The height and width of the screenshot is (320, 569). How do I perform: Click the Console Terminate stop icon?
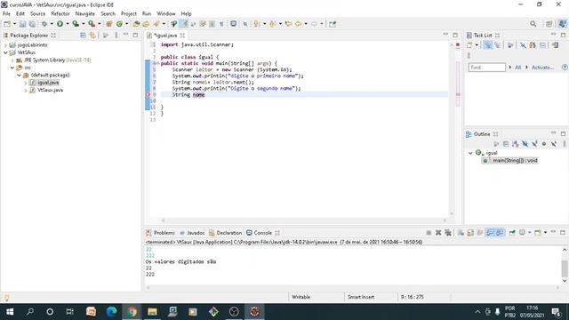click(429, 233)
